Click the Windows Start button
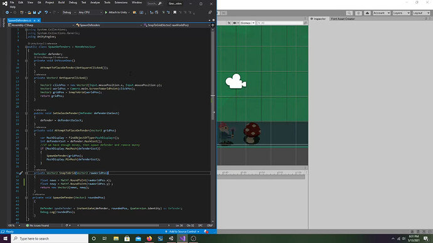This screenshot has width=433, height=243. tap(5, 239)
